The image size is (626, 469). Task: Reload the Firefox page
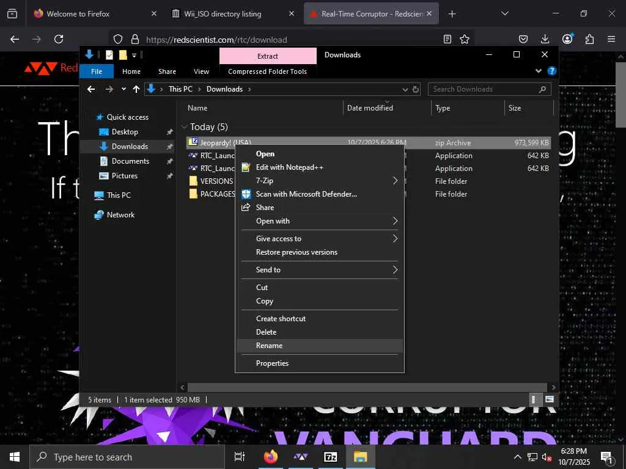pos(59,39)
